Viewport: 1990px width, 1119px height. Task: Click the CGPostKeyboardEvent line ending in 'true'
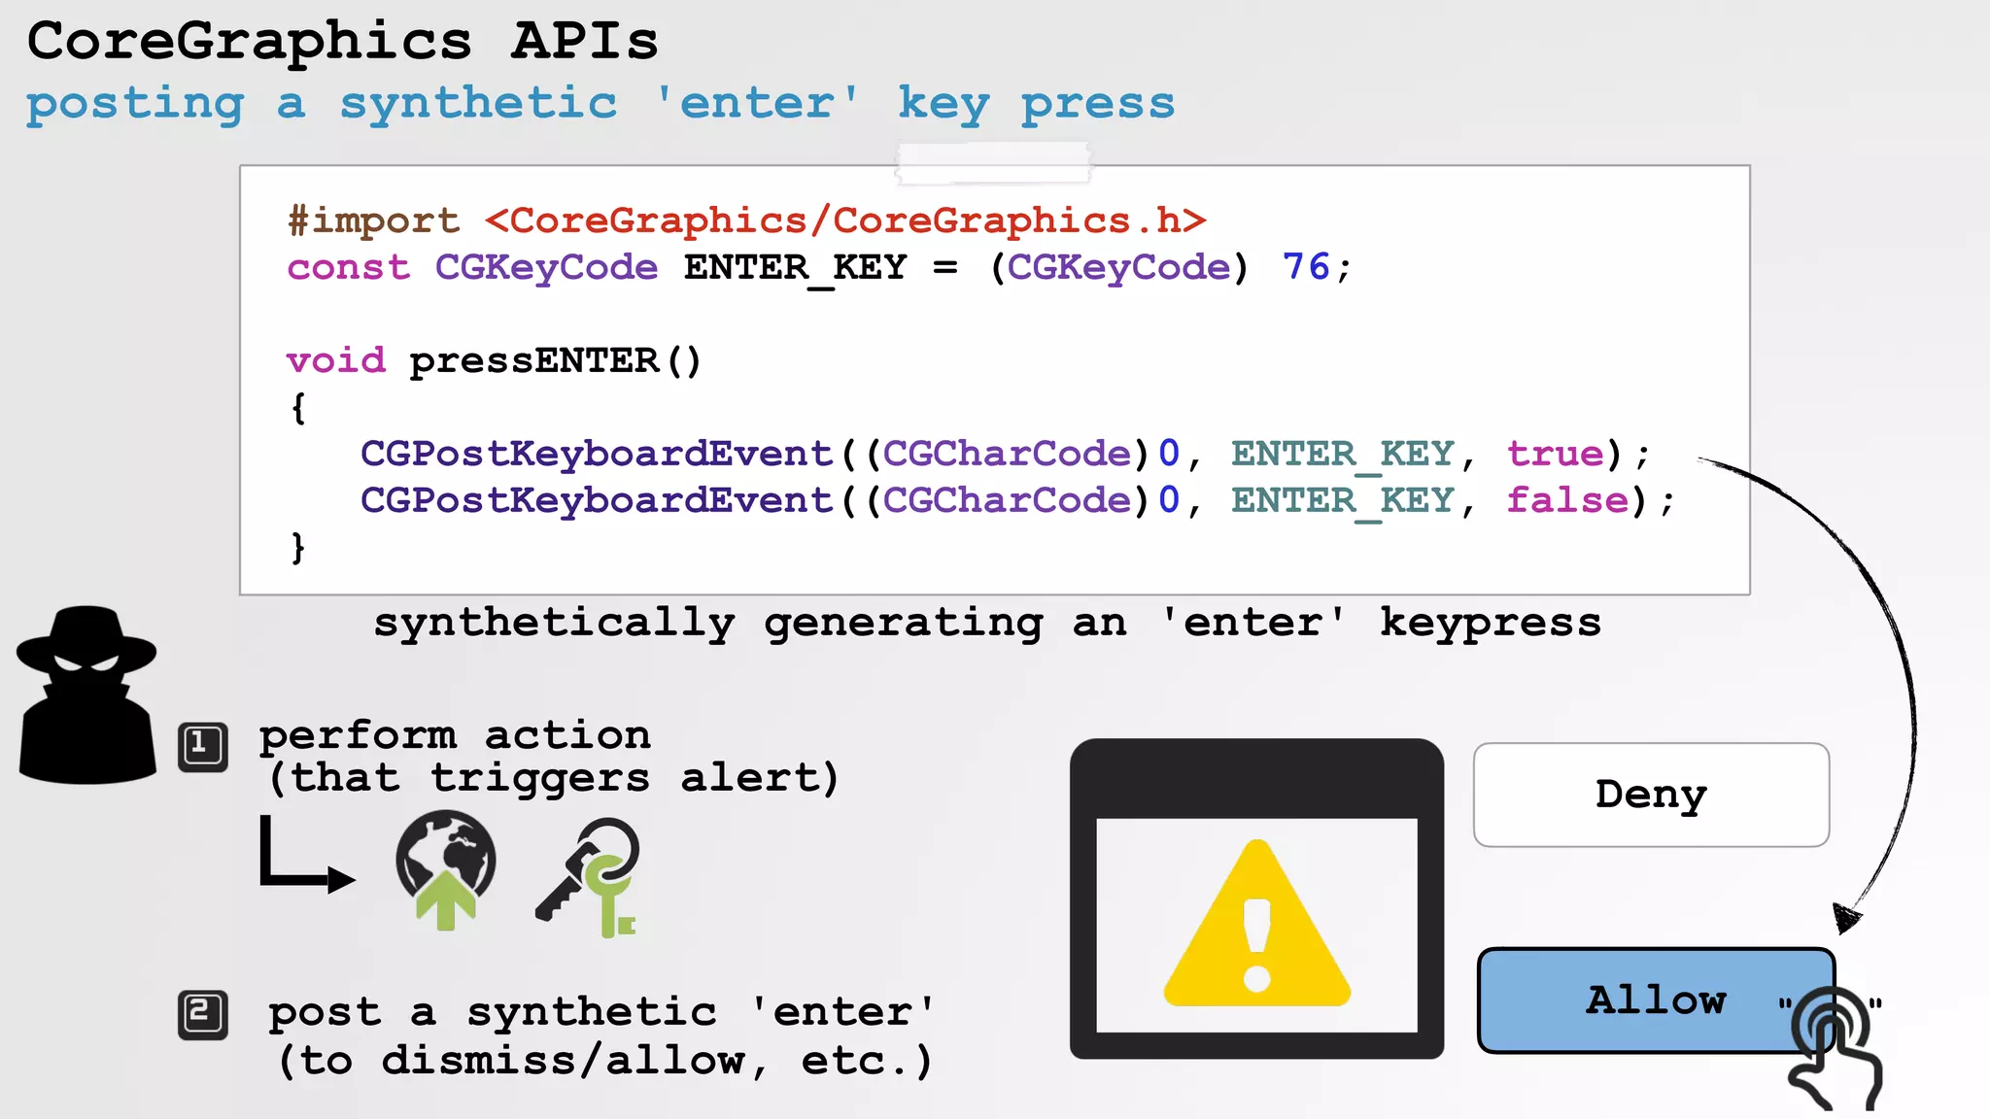point(1005,454)
